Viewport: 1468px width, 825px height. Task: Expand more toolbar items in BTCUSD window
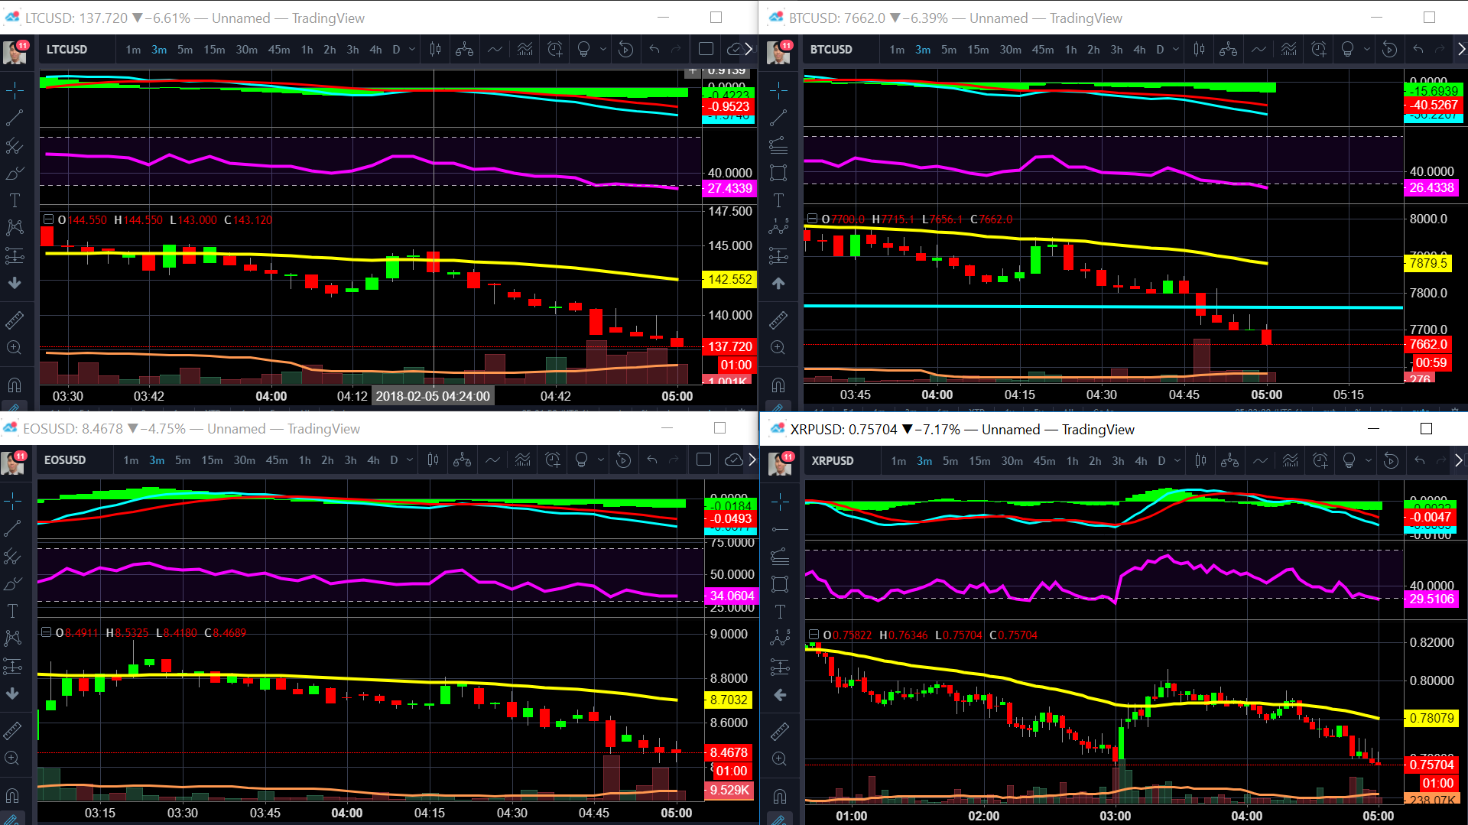(1461, 50)
